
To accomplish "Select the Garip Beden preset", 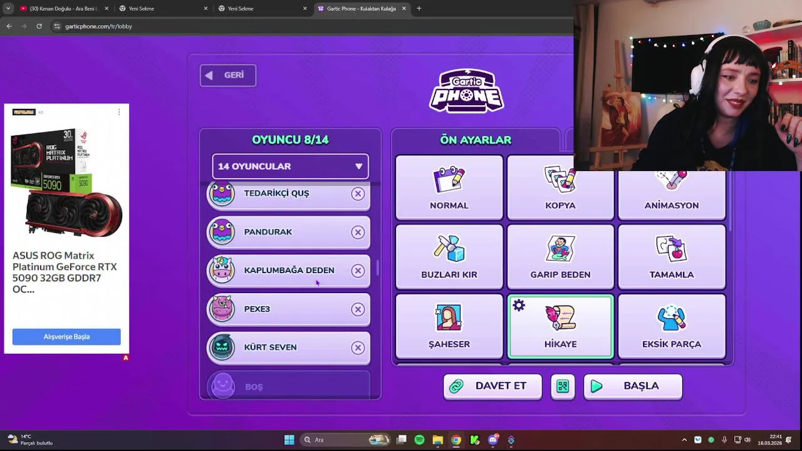I will coord(560,257).
